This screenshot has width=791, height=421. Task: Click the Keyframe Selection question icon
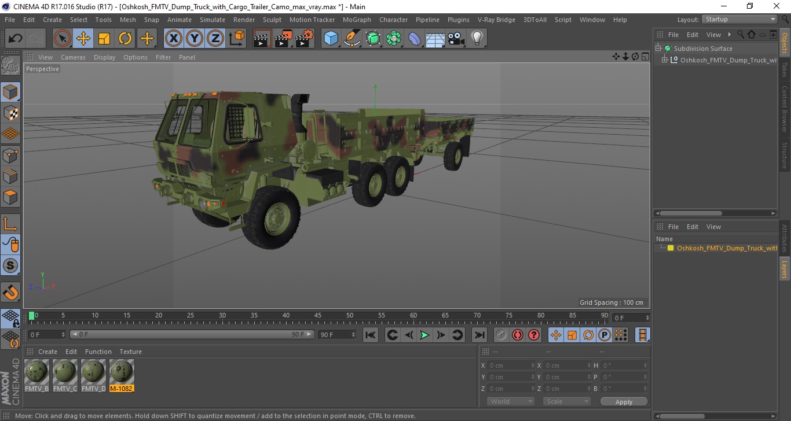(534, 335)
